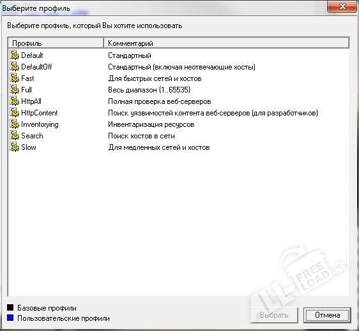Click the Full profile icon
The image size is (359, 331).
pyautogui.click(x=15, y=90)
